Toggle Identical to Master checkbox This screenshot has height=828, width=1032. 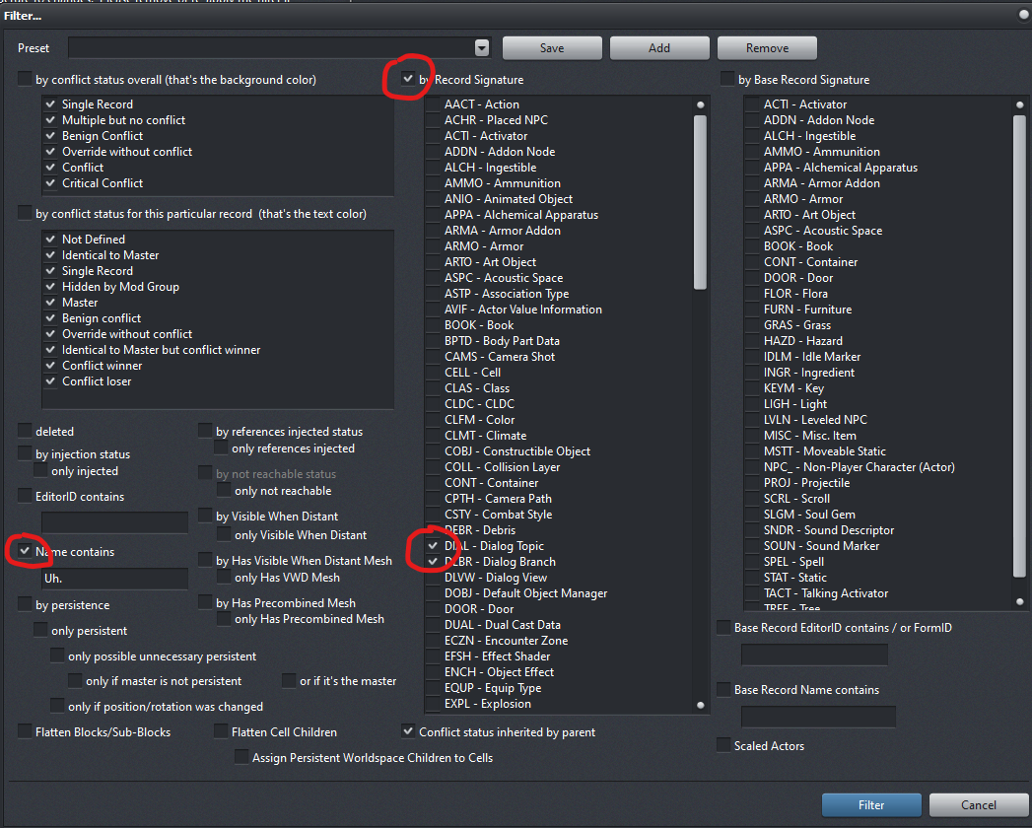point(50,254)
